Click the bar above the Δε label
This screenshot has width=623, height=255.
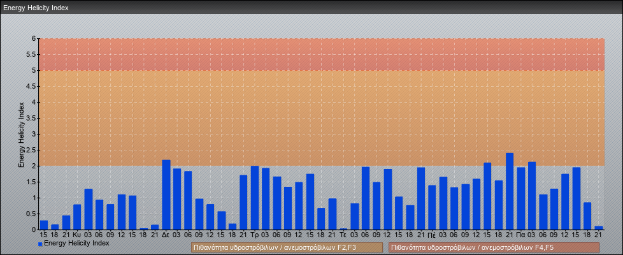pyautogui.click(x=166, y=194)
